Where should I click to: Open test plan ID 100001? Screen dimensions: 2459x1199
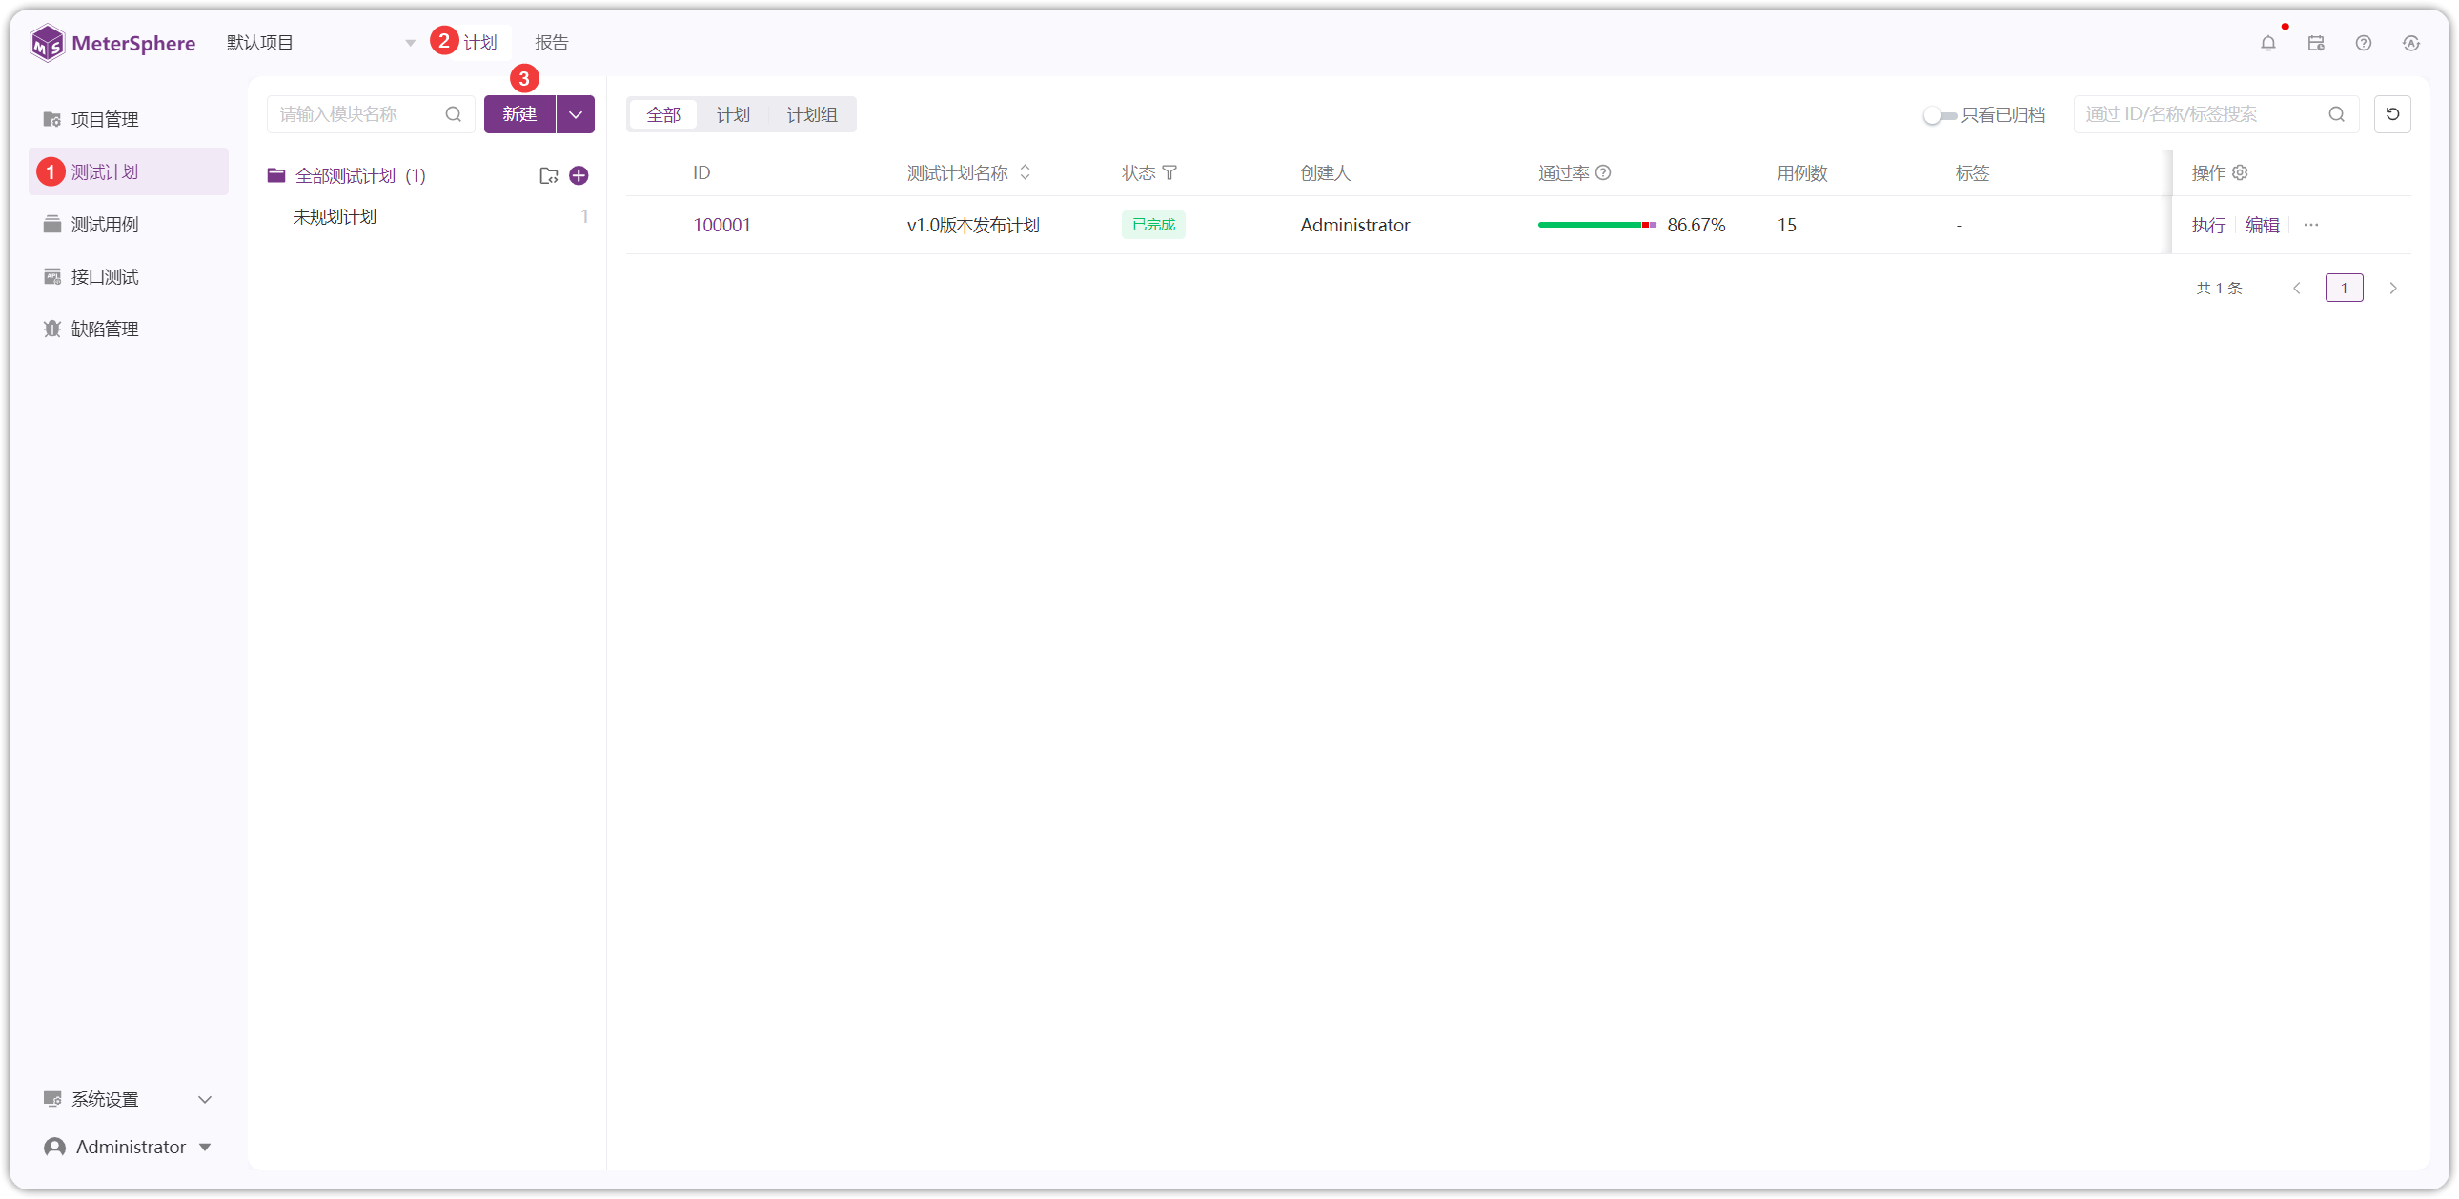721,225
